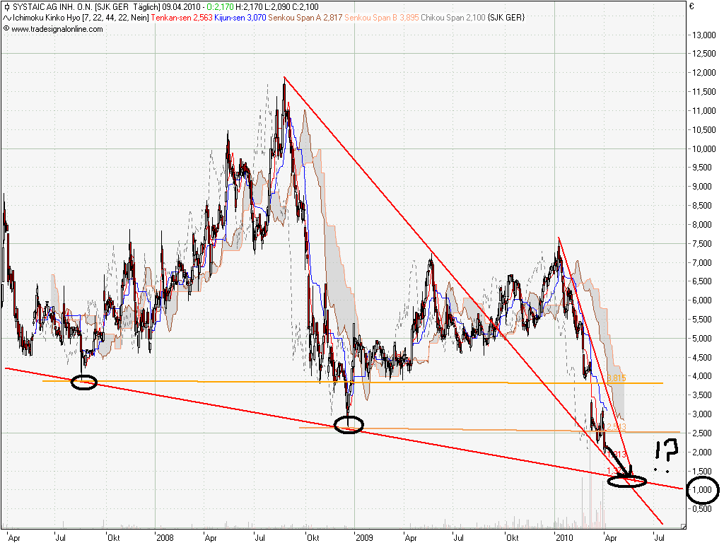The image size is (724, 543).
Task: Click the 9,500 price axis label
Action: click(x=702, y=167)
